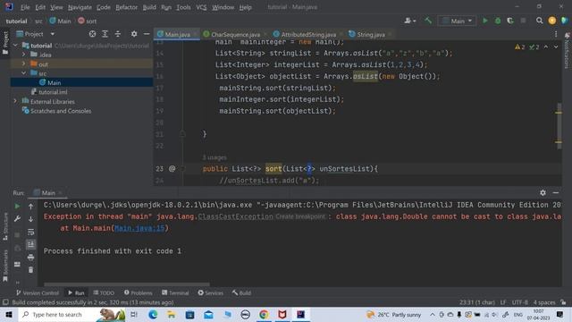Viewport: 572px width, 322px height.
Task: Open Chrome from the taskbar
Action: point(264,314)
